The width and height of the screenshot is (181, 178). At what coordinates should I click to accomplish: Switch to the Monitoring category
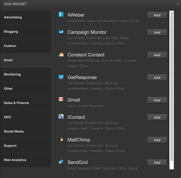[x=26, y=75]
